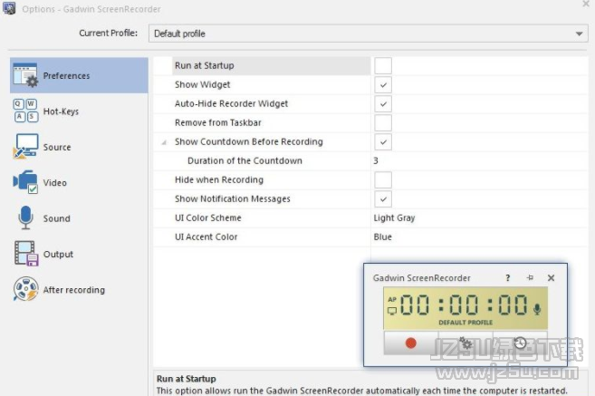
Task: Close the Gadwin ScreenRecorder widget
Action: click(551, 278)
